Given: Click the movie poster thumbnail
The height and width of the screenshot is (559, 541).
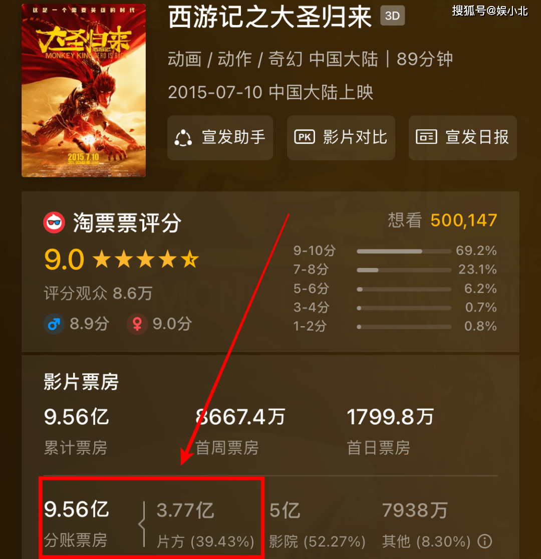Looking at the screenshot, I should pyautogui.click(x=84, y=91).
